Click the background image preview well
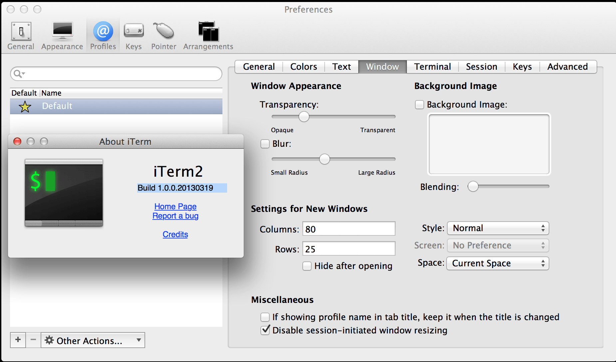The height and width of the screenshot is (362, 616). (489, 144)
